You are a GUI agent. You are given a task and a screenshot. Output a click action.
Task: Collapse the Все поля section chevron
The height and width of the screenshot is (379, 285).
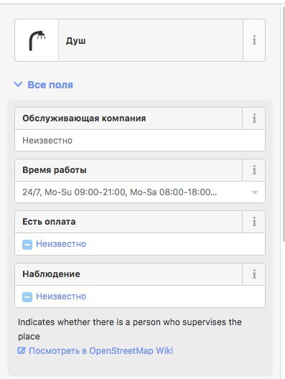pos(18,85)
